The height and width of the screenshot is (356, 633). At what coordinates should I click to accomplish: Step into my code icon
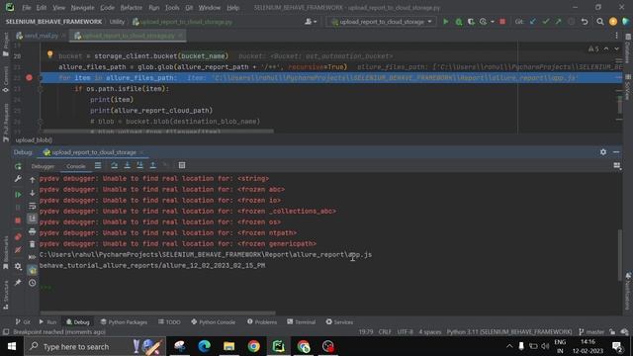coord(139,165)
